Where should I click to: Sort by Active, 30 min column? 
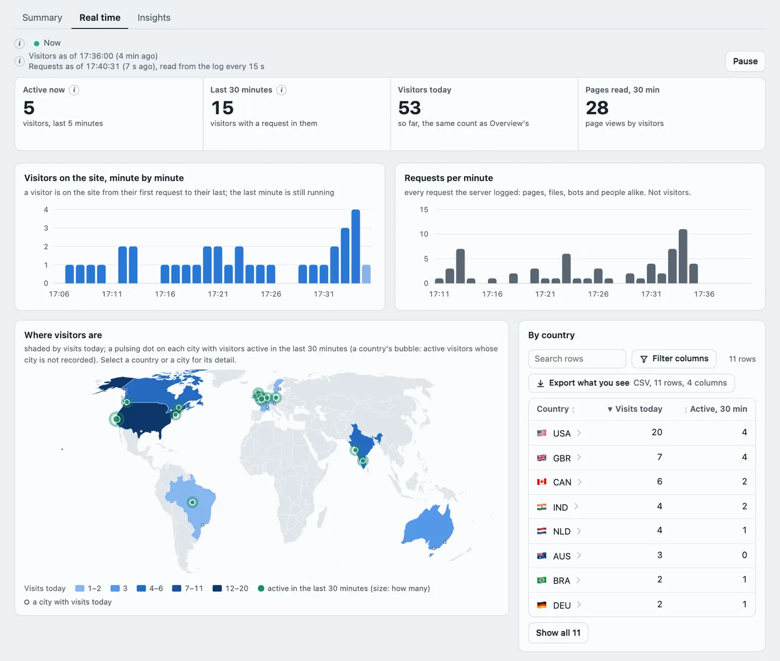pos(715,409)
